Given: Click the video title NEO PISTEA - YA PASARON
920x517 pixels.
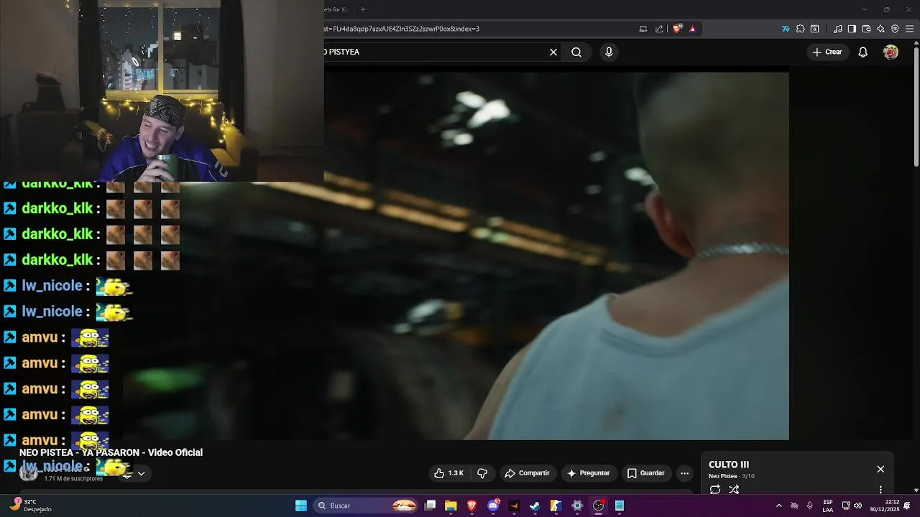Looking at the screenshot, I should pyautogui.click(x=111, y=452).
